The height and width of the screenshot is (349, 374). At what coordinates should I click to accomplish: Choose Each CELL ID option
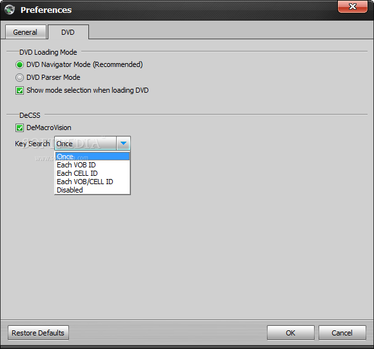coord(92,173)
